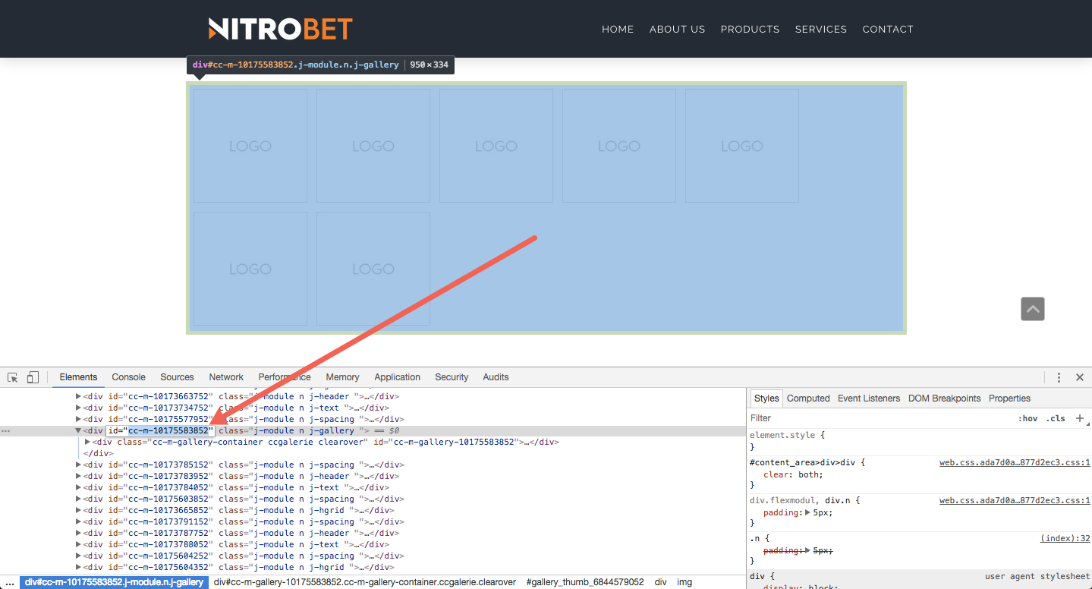Open the PRODUCTS navigation link
Viewport: 1092px width, 589px height.
[750, 29]
